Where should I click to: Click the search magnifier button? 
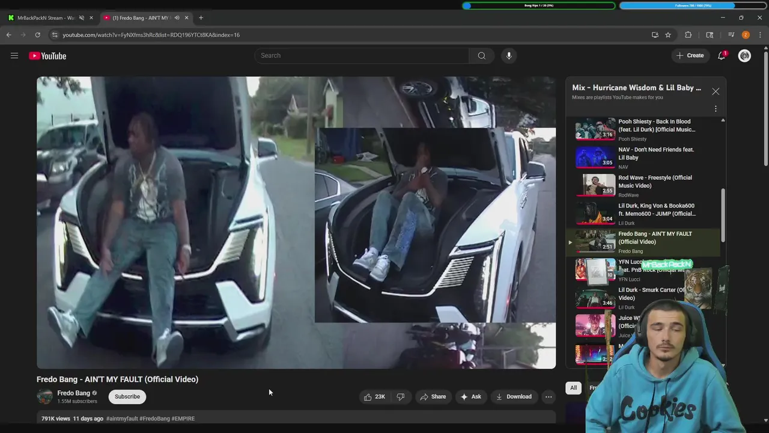[x=481, y=55]
